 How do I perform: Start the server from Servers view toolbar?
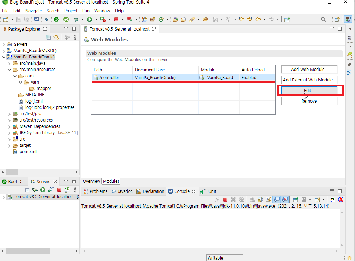pos(43,190)
